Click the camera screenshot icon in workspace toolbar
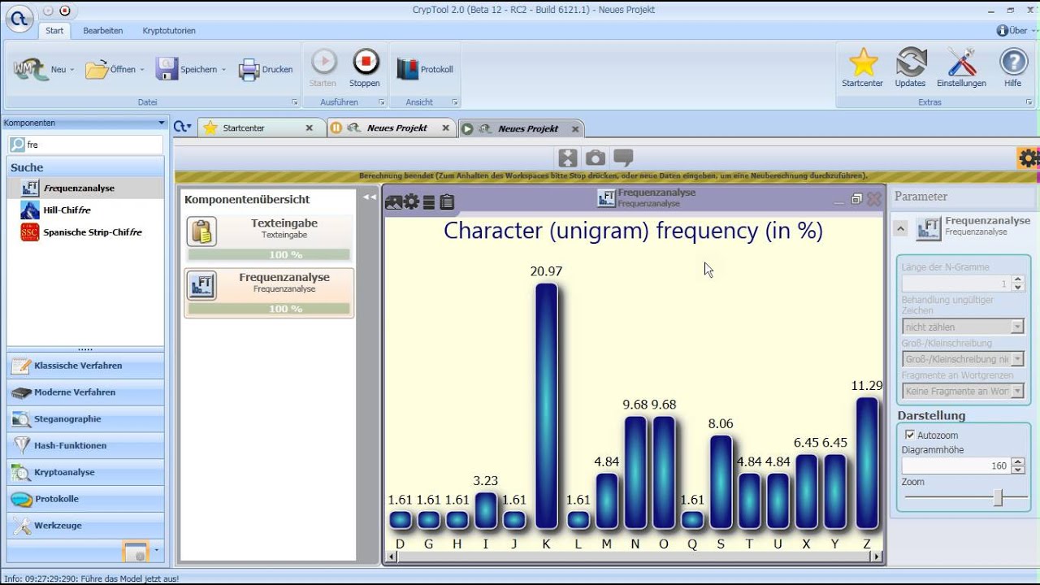Image resolution: width=1040 pixels, height=585 pixels. click(x=596, y=158)
